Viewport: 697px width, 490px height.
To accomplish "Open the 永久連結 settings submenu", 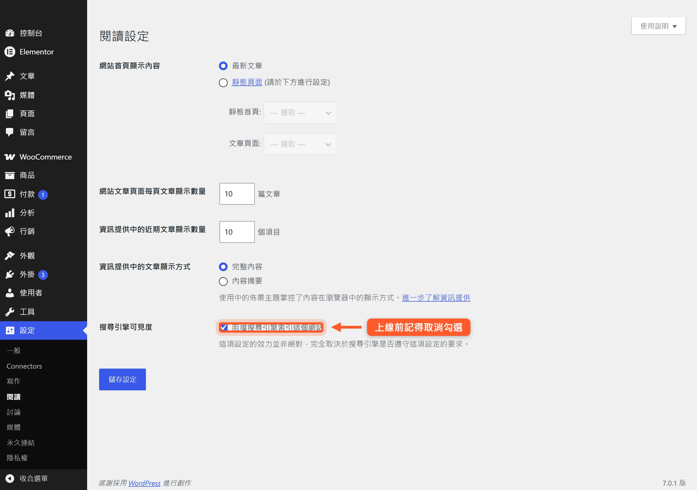I will click(21, 443).
